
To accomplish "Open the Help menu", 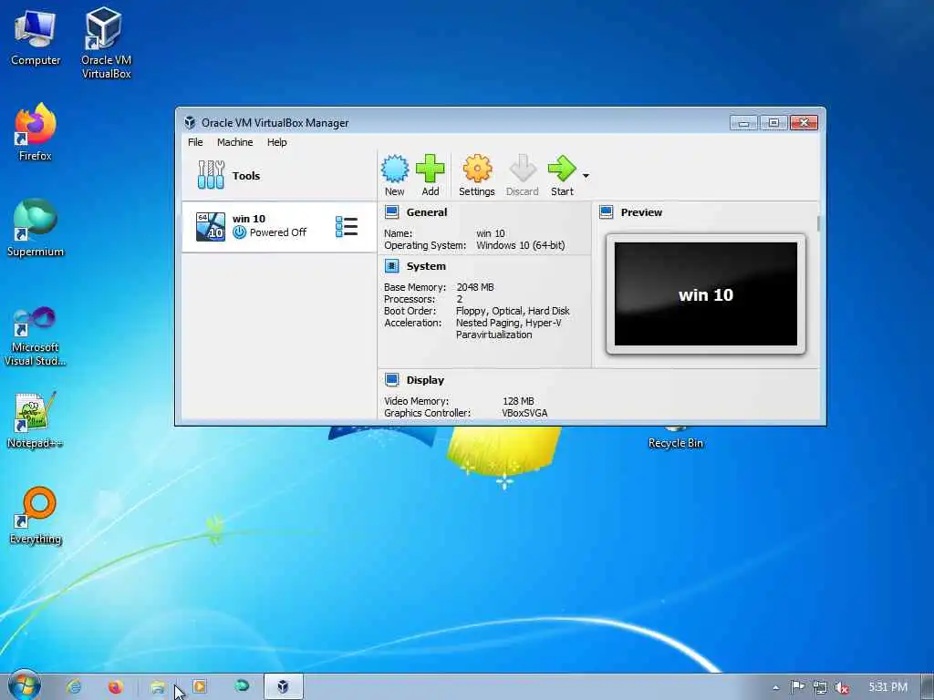I will [x=277, y=142].
